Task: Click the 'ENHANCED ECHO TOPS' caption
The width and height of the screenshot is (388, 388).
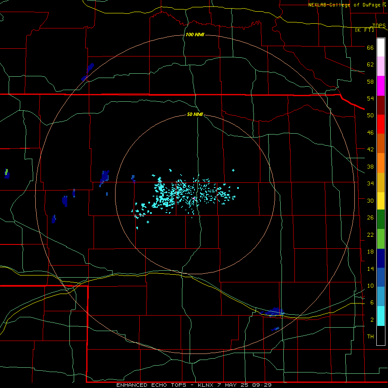Action: tap(151, 385)
